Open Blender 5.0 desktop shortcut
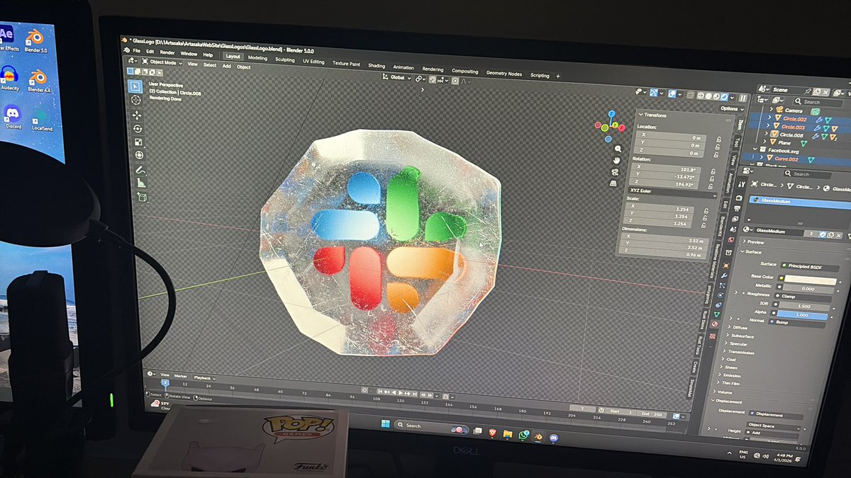851x478 pixels. tap(35, 39)
